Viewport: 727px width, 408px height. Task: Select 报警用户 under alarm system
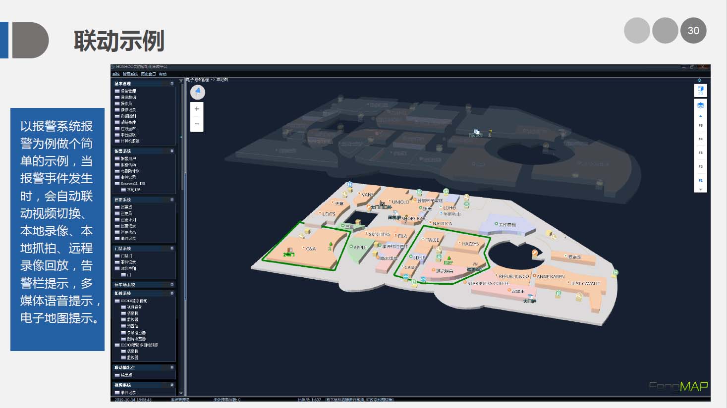(x=128, y=158)
